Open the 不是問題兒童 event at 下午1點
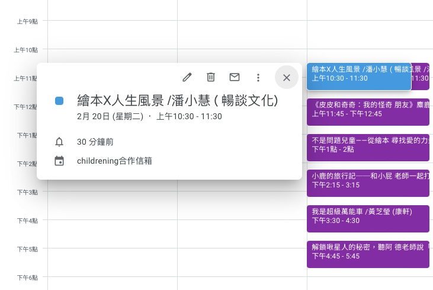 coord(367,145)
